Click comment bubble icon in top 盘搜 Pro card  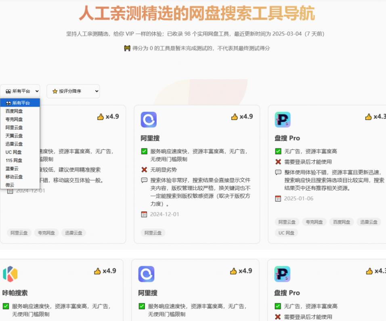[278, 172]
